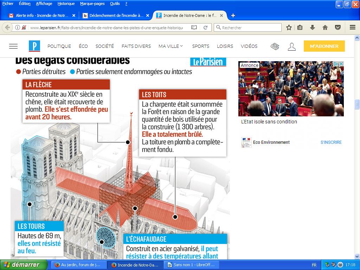The height and width of the screenshot is (270, 360).
Task: Open the user account profile icon
Action: pos(291,46)
